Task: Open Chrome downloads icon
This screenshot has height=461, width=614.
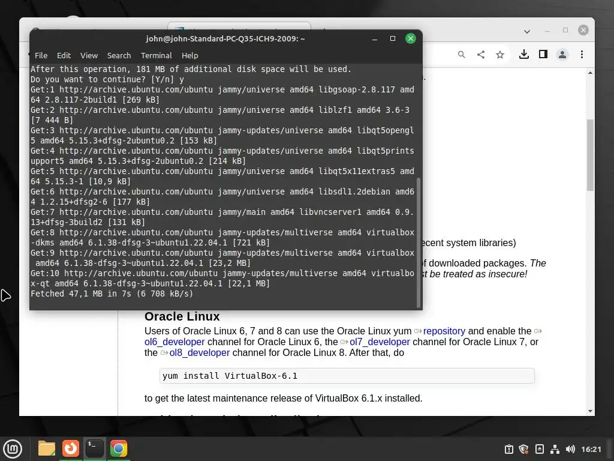Action: pos(524,54)
